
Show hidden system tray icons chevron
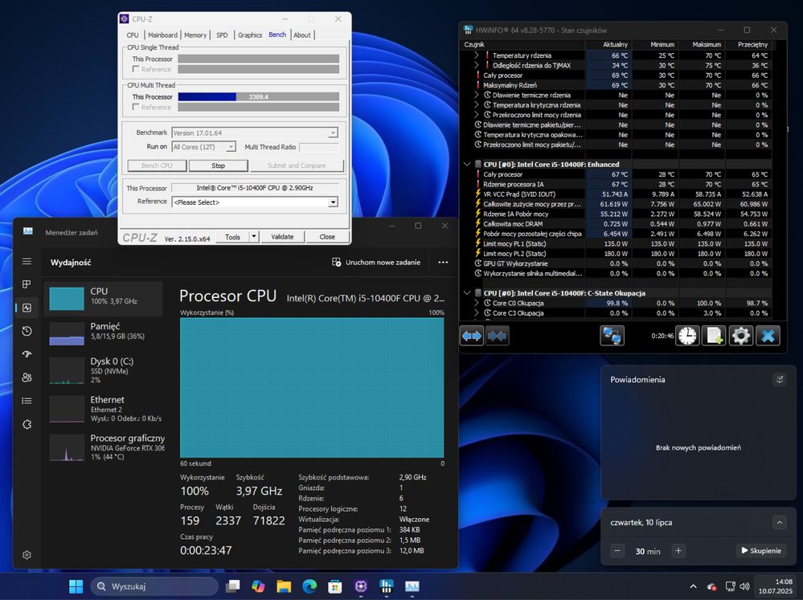[693, 586]
